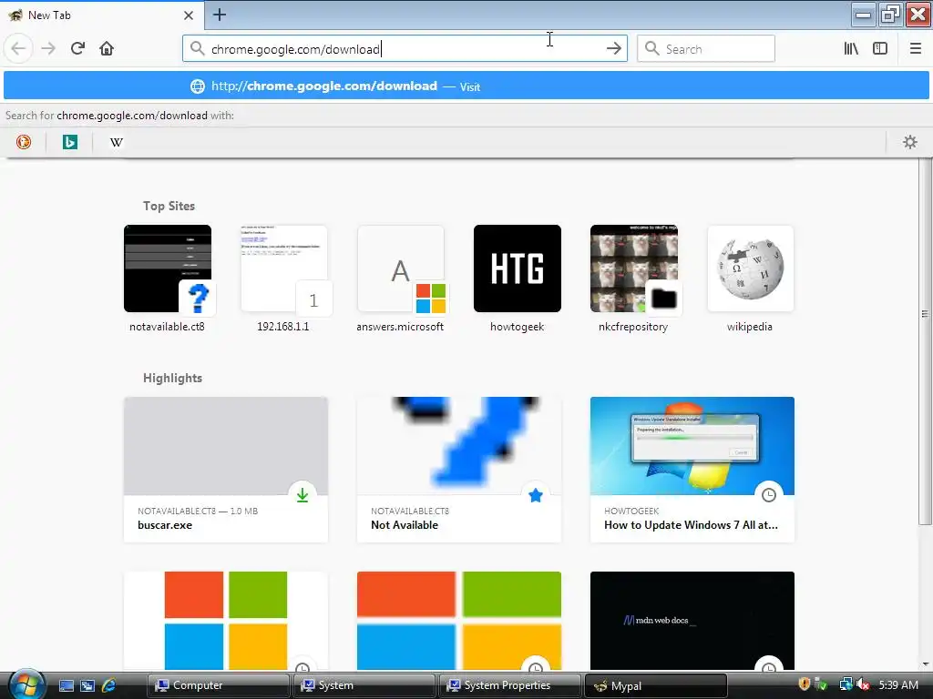Click history clock on HowToGeek card

[x=769, y=495]
